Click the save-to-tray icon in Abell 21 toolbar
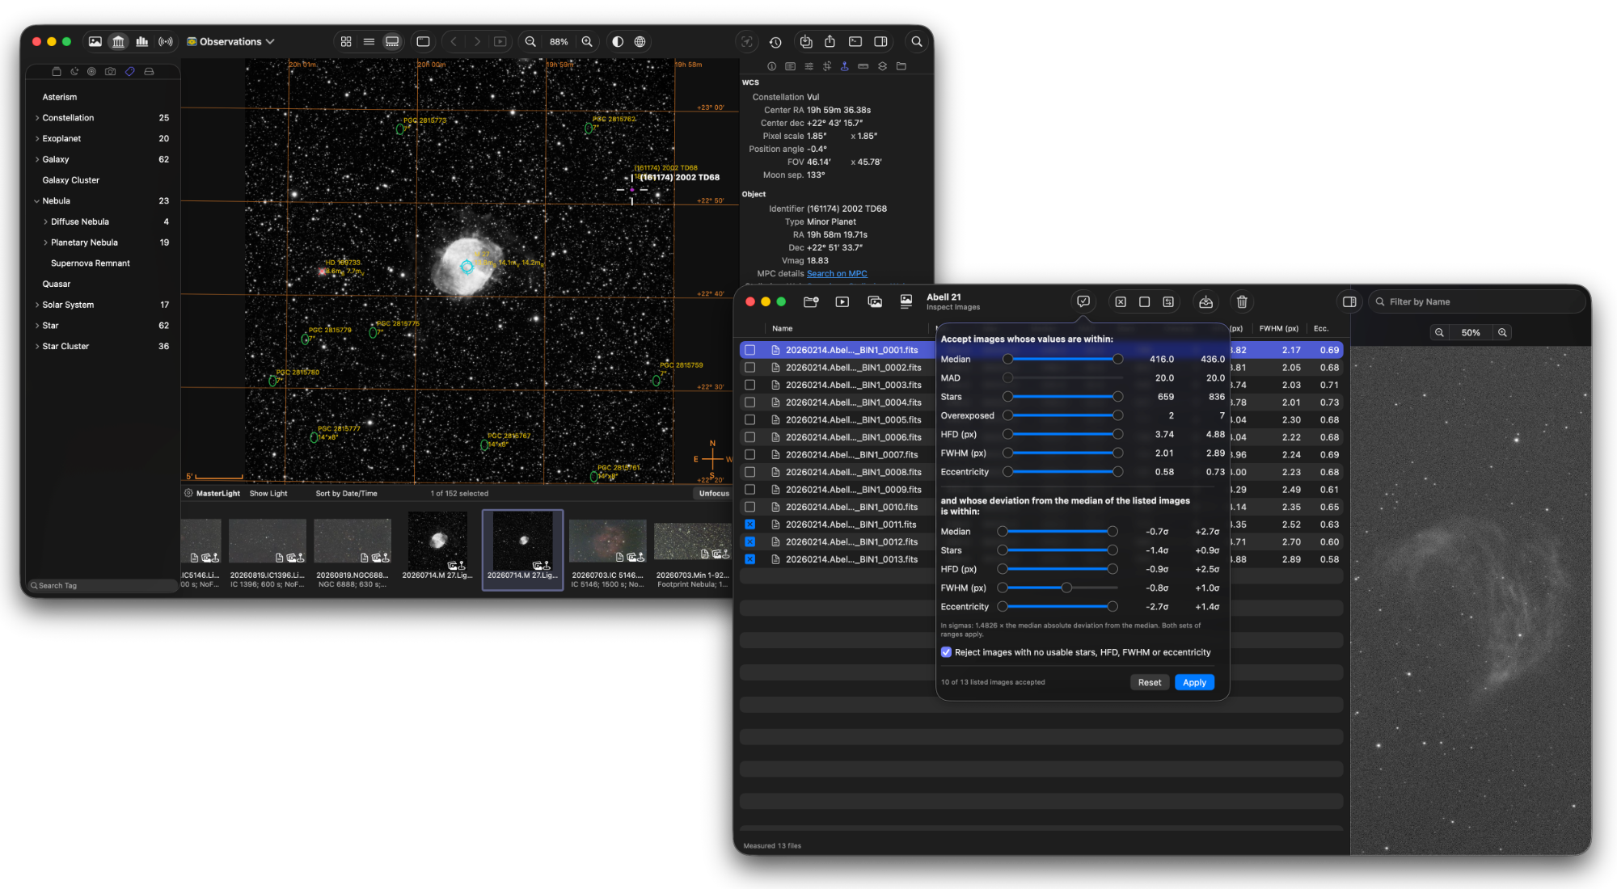This screenshot has width=1617, height=889. click(1205, 301)
